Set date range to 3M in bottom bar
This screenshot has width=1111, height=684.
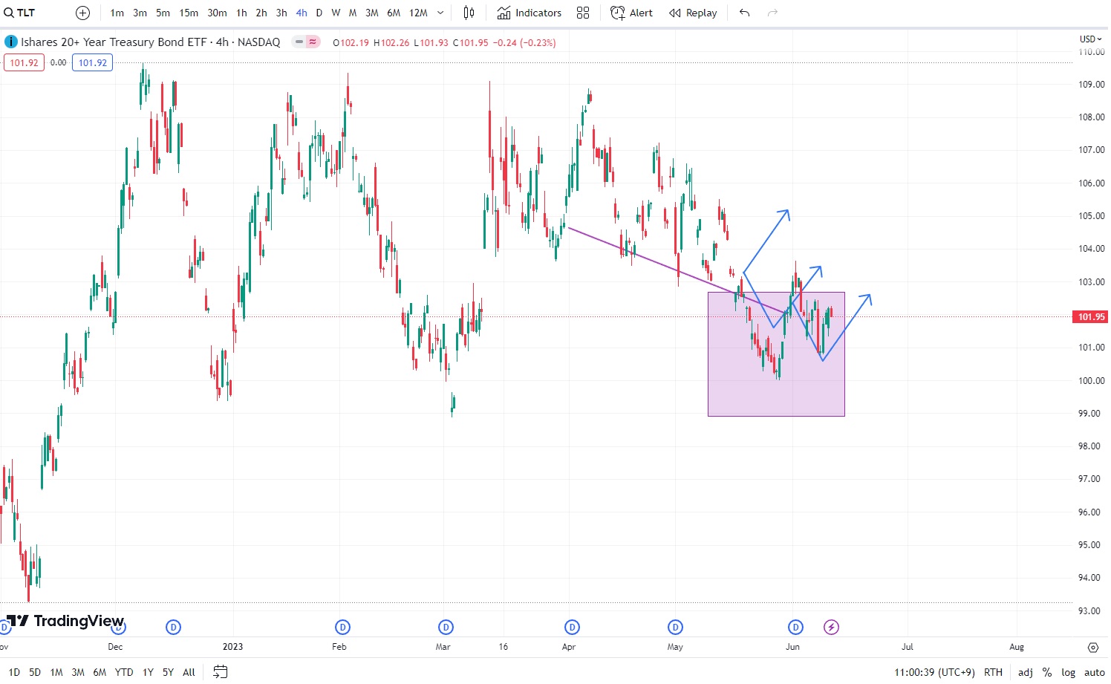78,672
